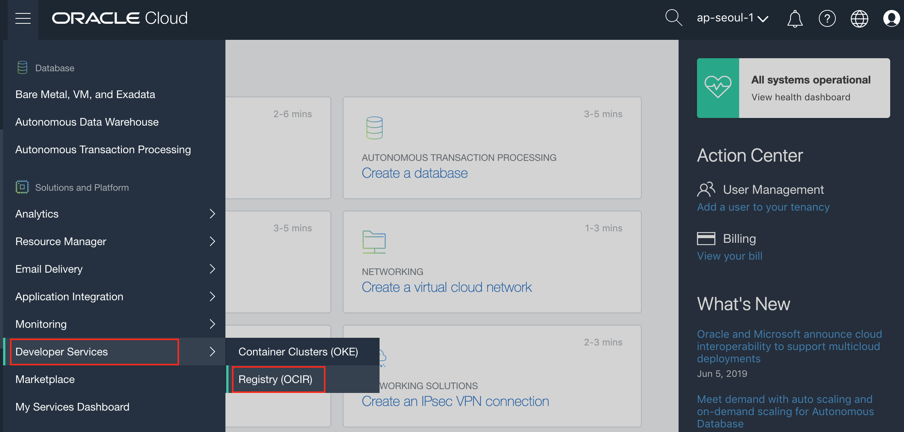Expand the Resource Manager submenu chevron
Viewport: 904px width, 432px height.
pyautogui.click(x=212, y=241)
